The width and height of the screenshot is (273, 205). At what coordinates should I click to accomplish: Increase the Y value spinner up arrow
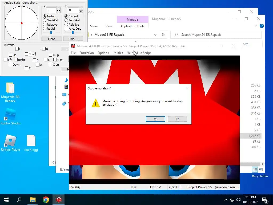click(81, 9)
